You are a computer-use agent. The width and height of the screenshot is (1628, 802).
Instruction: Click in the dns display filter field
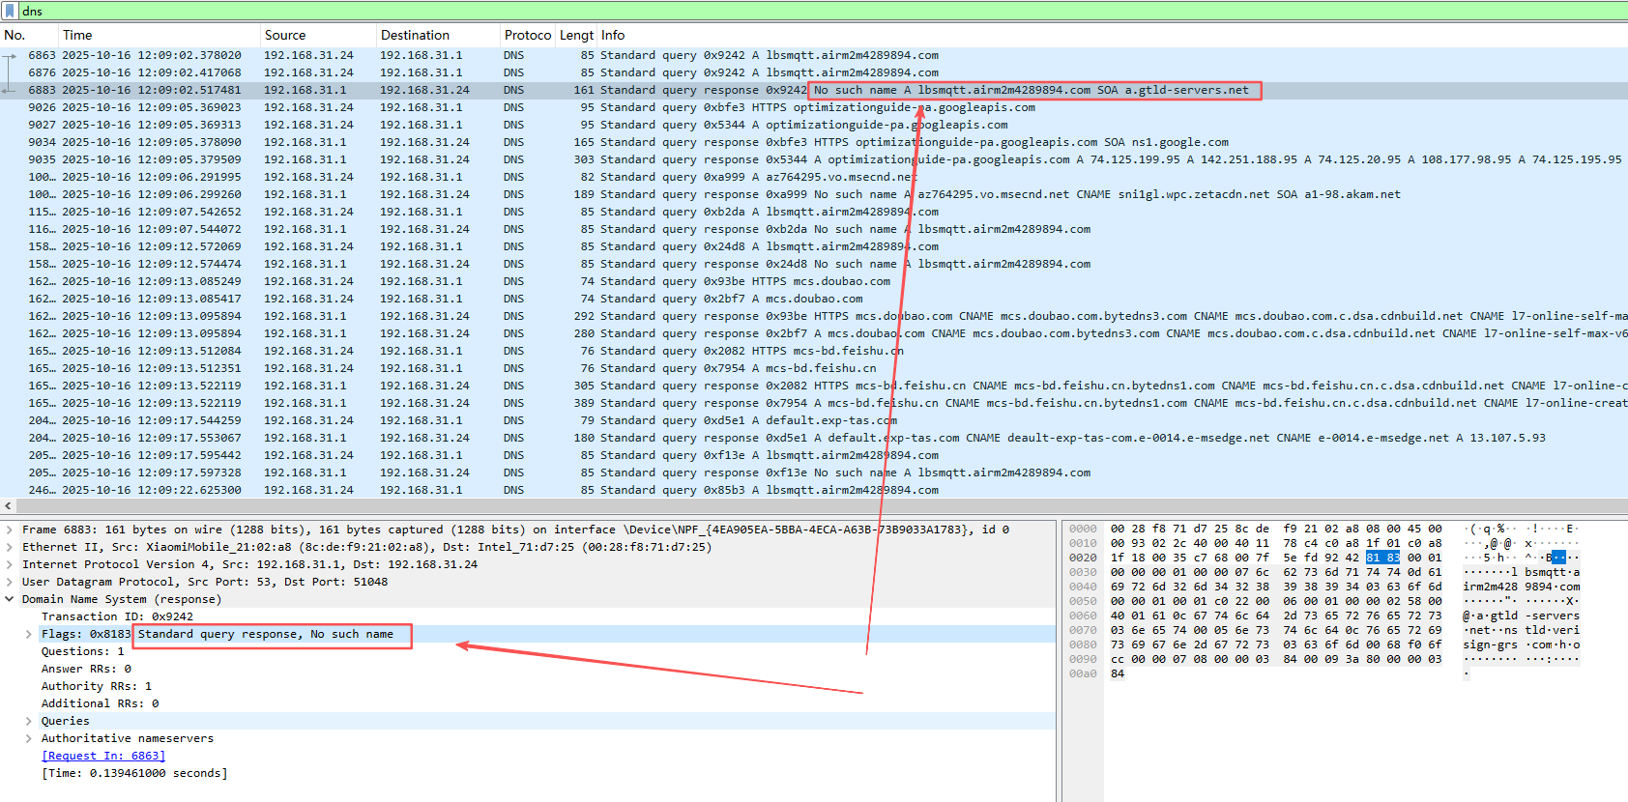tap(773, 11)
